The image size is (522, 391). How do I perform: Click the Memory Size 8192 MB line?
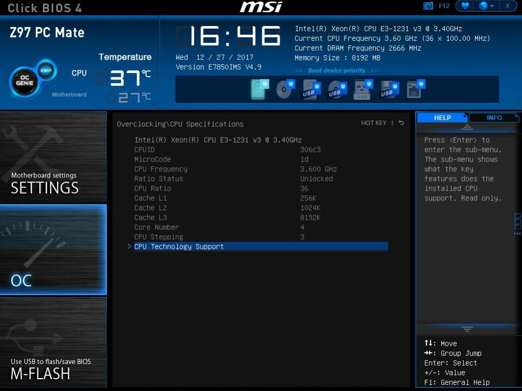(x=337, y=58)
